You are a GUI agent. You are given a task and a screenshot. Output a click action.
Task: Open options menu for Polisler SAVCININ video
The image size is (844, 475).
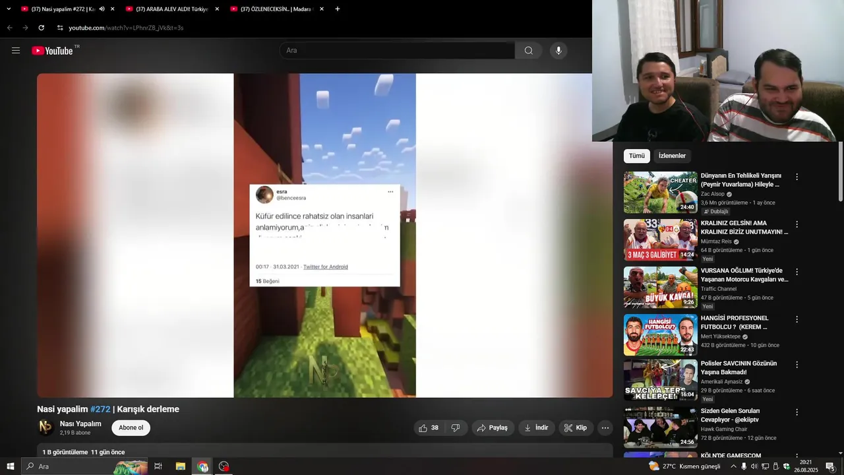pyautogui.click(x=797, y=365)
